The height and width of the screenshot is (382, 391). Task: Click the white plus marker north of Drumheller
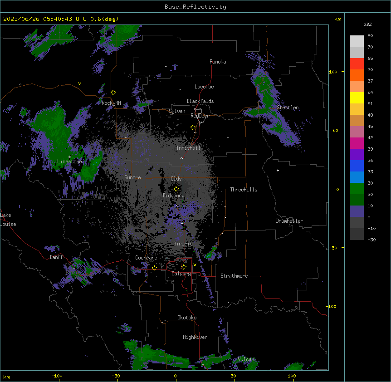(278, 170)
